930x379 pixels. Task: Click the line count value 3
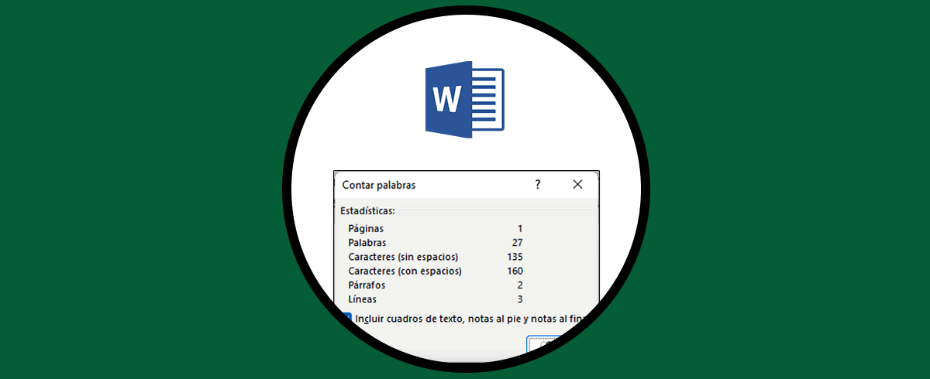(520, 299)
